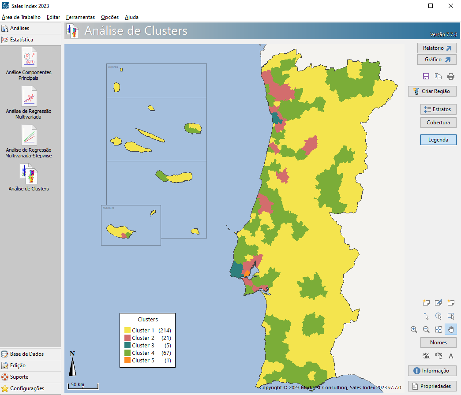Toggle the Nomes labels button
The image size is (461, 395).
438,343
